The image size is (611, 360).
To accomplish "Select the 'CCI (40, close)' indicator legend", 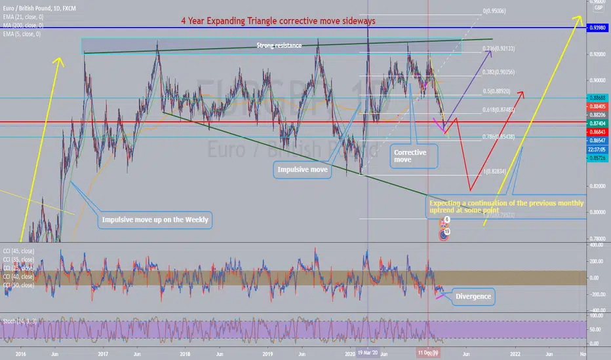I will (x=18, y=277).
